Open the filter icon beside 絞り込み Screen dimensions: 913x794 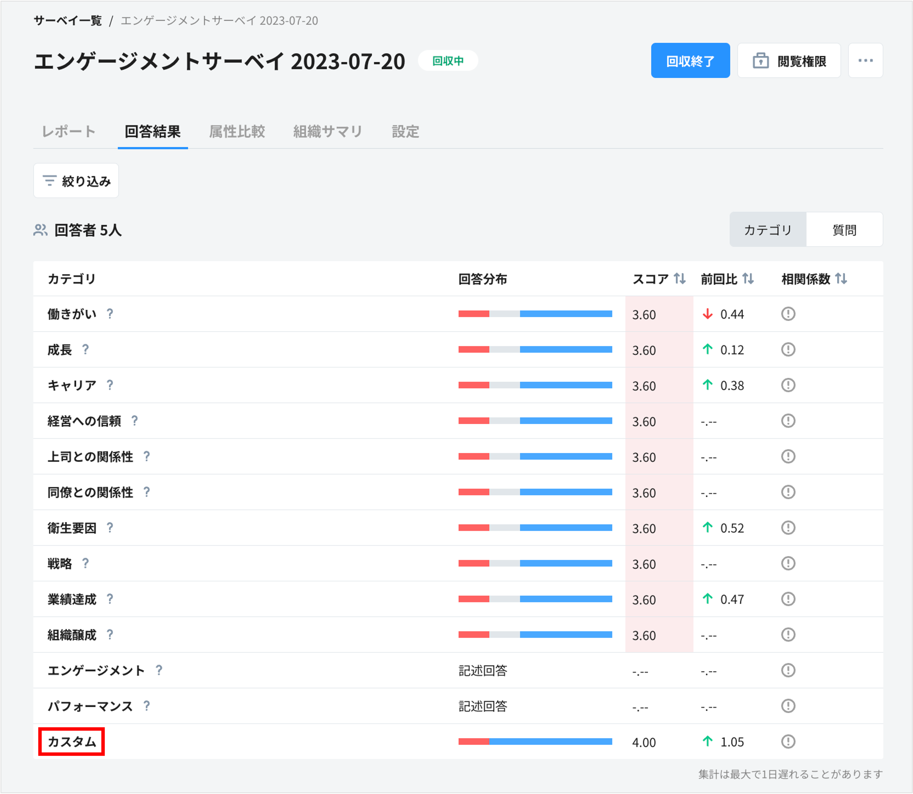[x=50, y=181]
